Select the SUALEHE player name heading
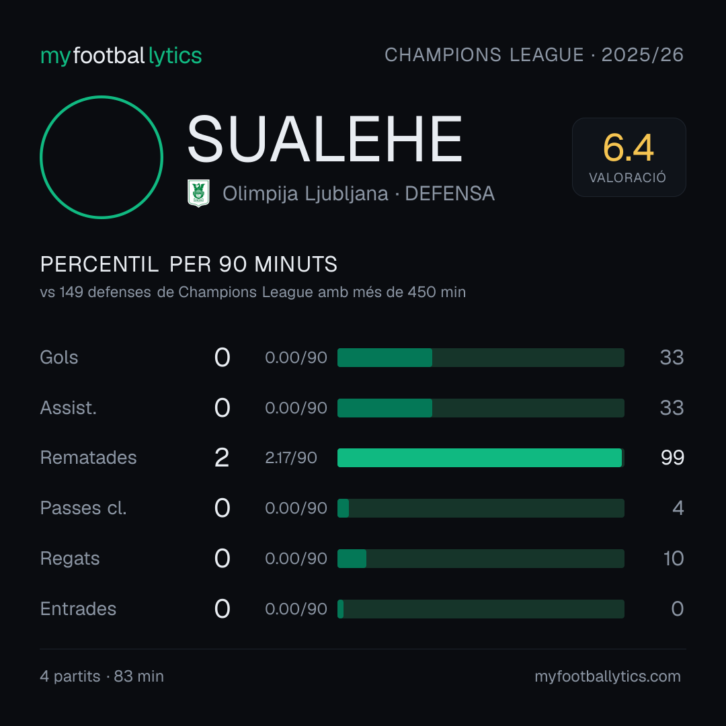 click(x=325, y=139)
